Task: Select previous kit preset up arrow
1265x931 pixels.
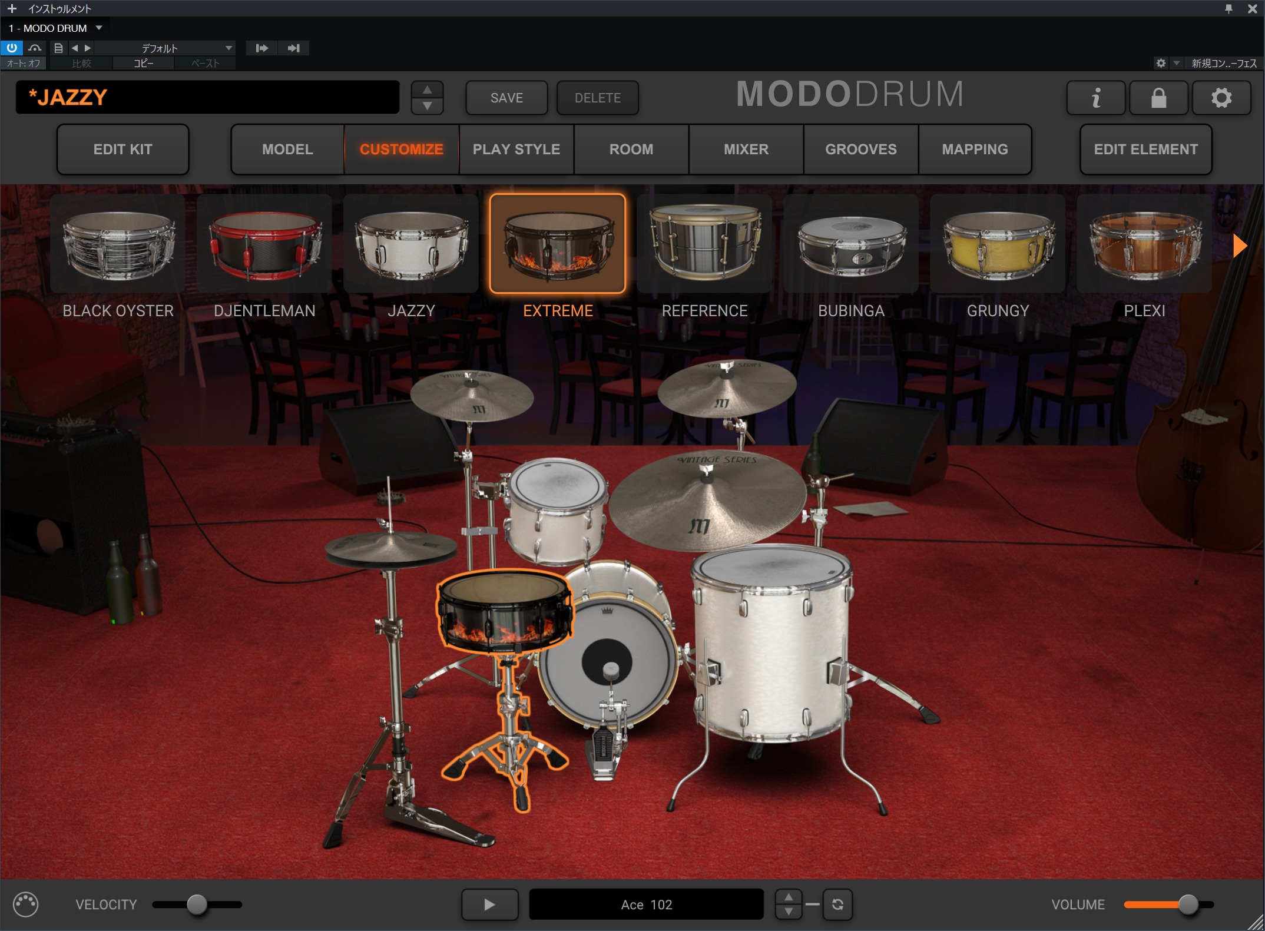Action: coord(428,90)
